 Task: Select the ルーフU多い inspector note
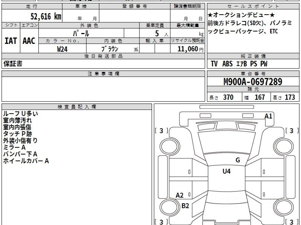coord(21,114)
